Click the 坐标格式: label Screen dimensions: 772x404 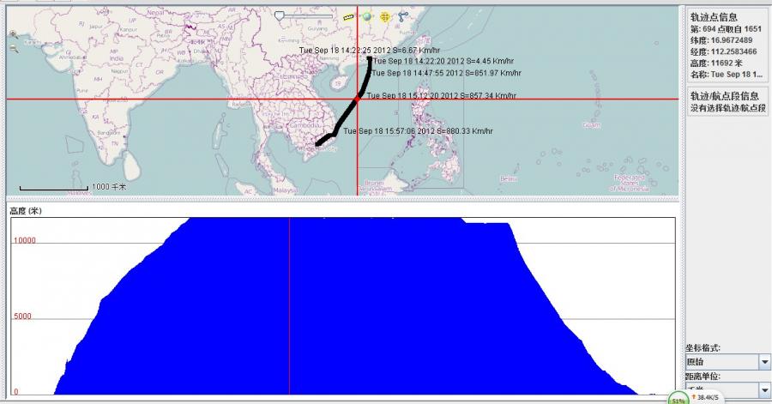(703, 348)
